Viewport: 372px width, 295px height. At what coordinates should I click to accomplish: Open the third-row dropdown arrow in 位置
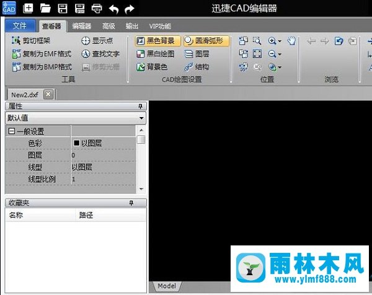click(280, 68)
